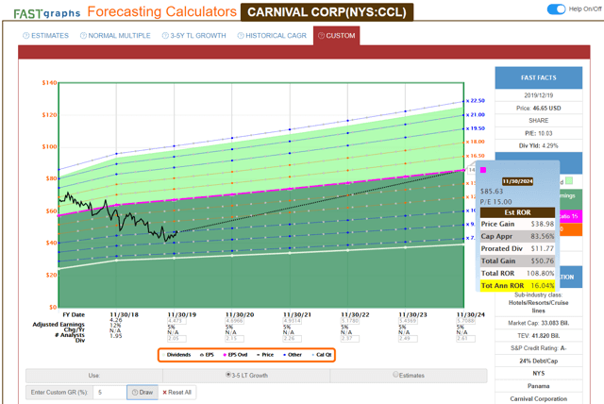Click the adjusted earnings field for 11/30/21
Screen dimensions: 604x404
[x=293, y=321]
